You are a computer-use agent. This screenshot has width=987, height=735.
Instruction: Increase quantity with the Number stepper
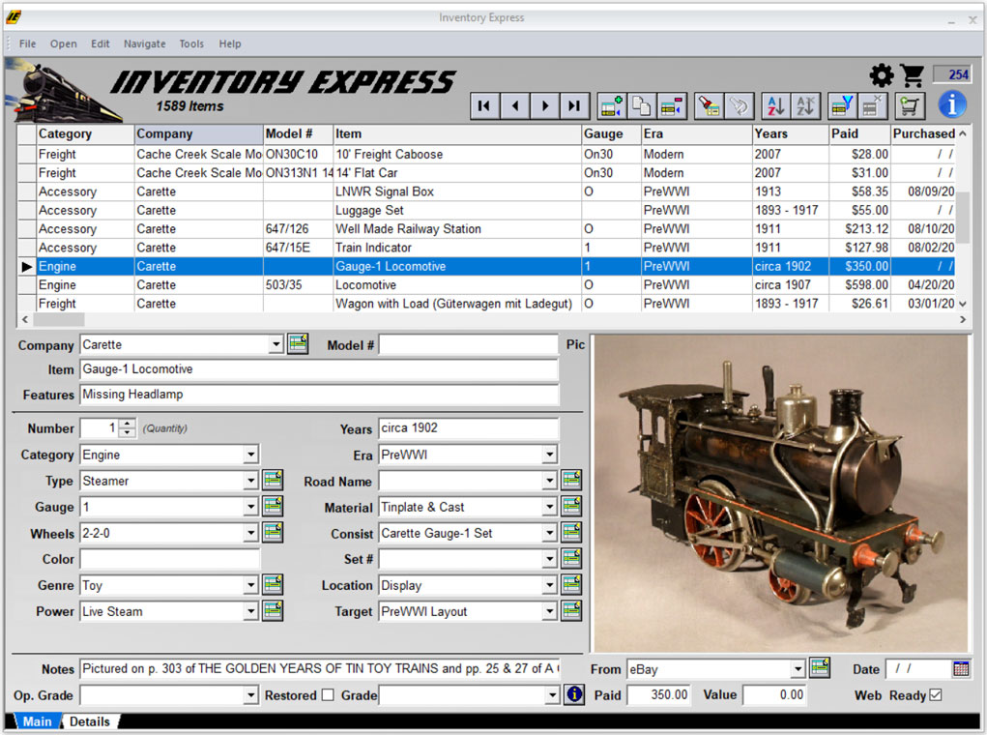(x=128, y=425)
